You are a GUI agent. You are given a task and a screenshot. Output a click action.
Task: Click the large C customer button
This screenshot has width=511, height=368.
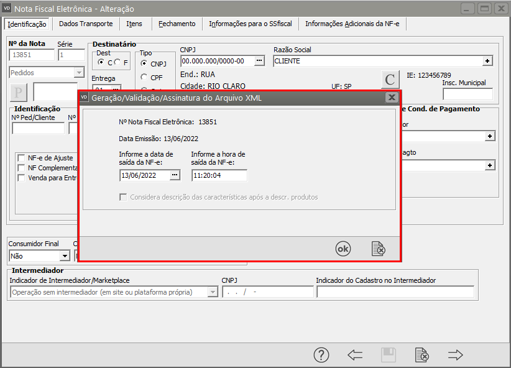[x=390, y=80]
